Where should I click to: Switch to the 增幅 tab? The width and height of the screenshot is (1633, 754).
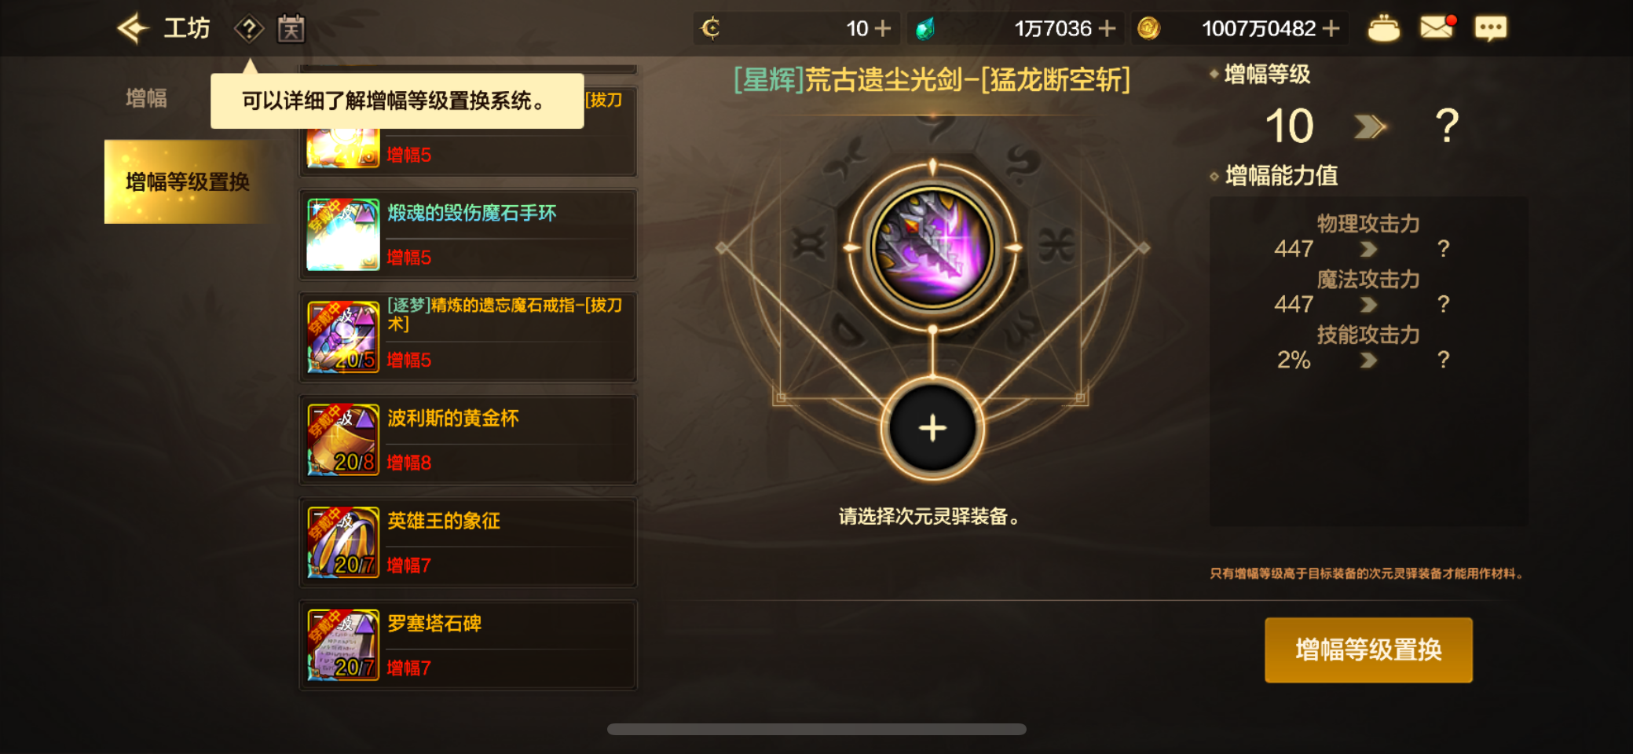click(147, 98)
